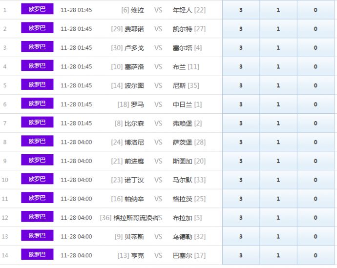The width and height of the screenshot is (337, 268).
Task: Open the 塞萨洛 team link
Action: click(134, 67)
